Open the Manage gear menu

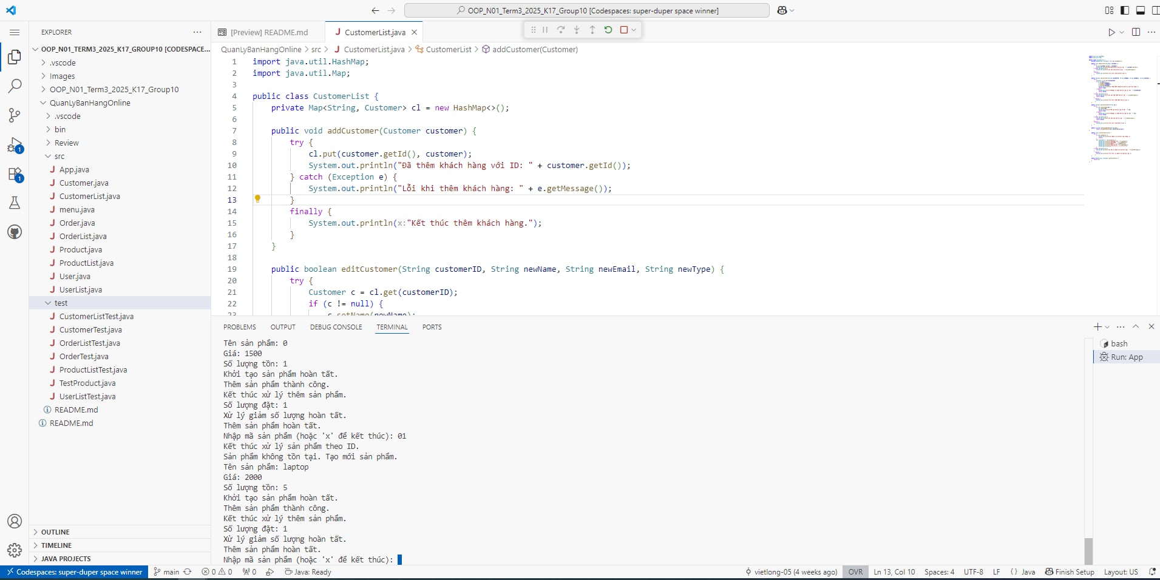[x=15, y=550]
